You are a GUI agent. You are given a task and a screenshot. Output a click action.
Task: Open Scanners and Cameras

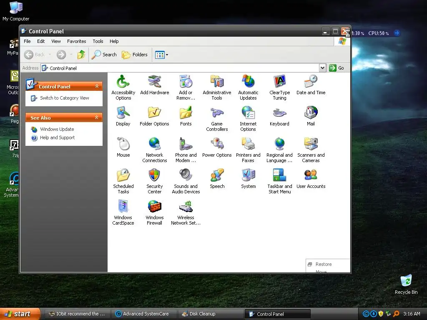pyautogui.click(x=311, y=150)
